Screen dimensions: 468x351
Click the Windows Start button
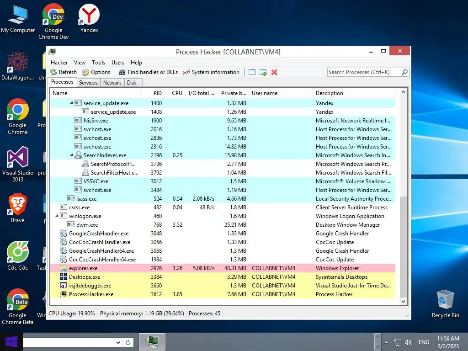pos(11,342)
